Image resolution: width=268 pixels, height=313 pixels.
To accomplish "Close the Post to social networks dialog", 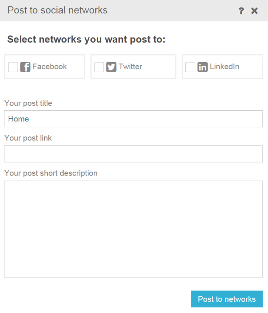I will (255, 11).
